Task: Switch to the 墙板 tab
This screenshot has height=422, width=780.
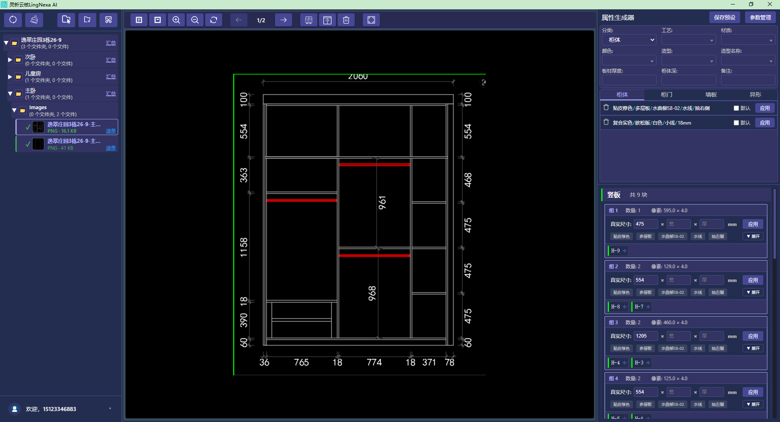Action: tap(711, 95)
